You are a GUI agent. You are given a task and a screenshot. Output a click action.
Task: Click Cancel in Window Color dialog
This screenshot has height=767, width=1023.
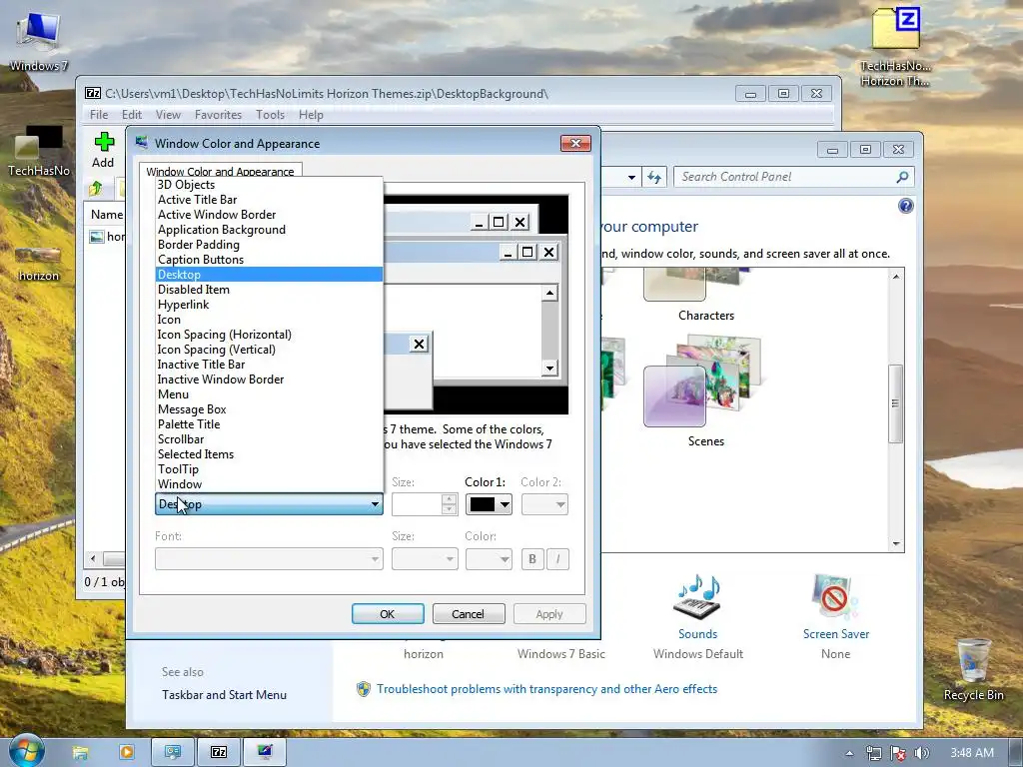coord(469,614)
